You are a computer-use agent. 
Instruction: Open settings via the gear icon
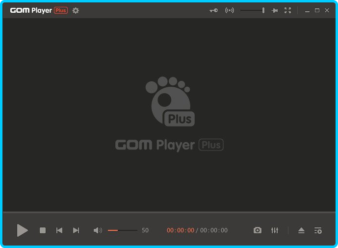76,11
